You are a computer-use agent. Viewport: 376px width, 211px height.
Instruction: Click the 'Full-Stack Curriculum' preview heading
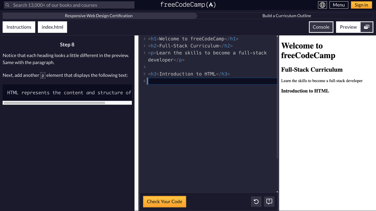[x=312, y=69]
